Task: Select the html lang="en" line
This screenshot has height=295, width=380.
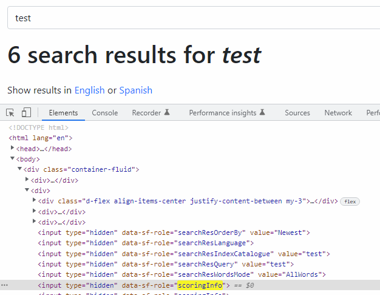Action: click(x=41, y=138)
